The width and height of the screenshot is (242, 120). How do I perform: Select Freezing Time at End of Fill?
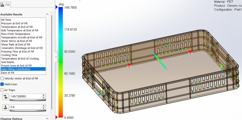[23, 52]
